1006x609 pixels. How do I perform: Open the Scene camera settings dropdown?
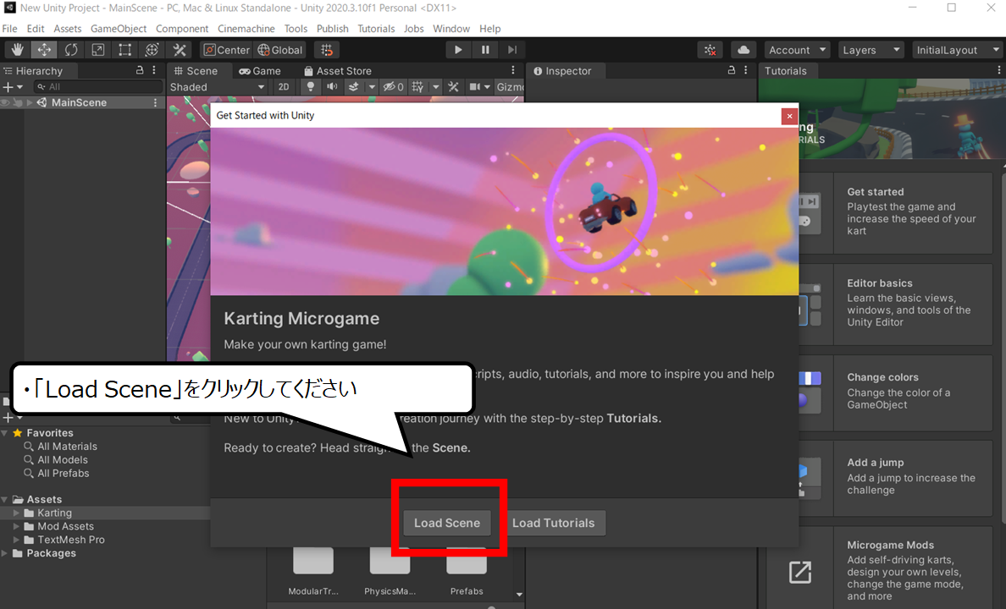(479, 87)
